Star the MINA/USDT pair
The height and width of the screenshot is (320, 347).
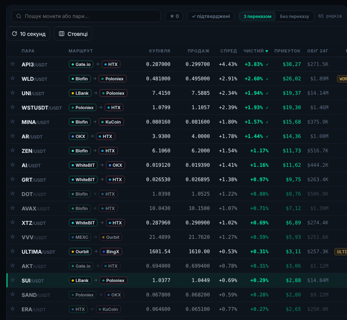(13, 121)
